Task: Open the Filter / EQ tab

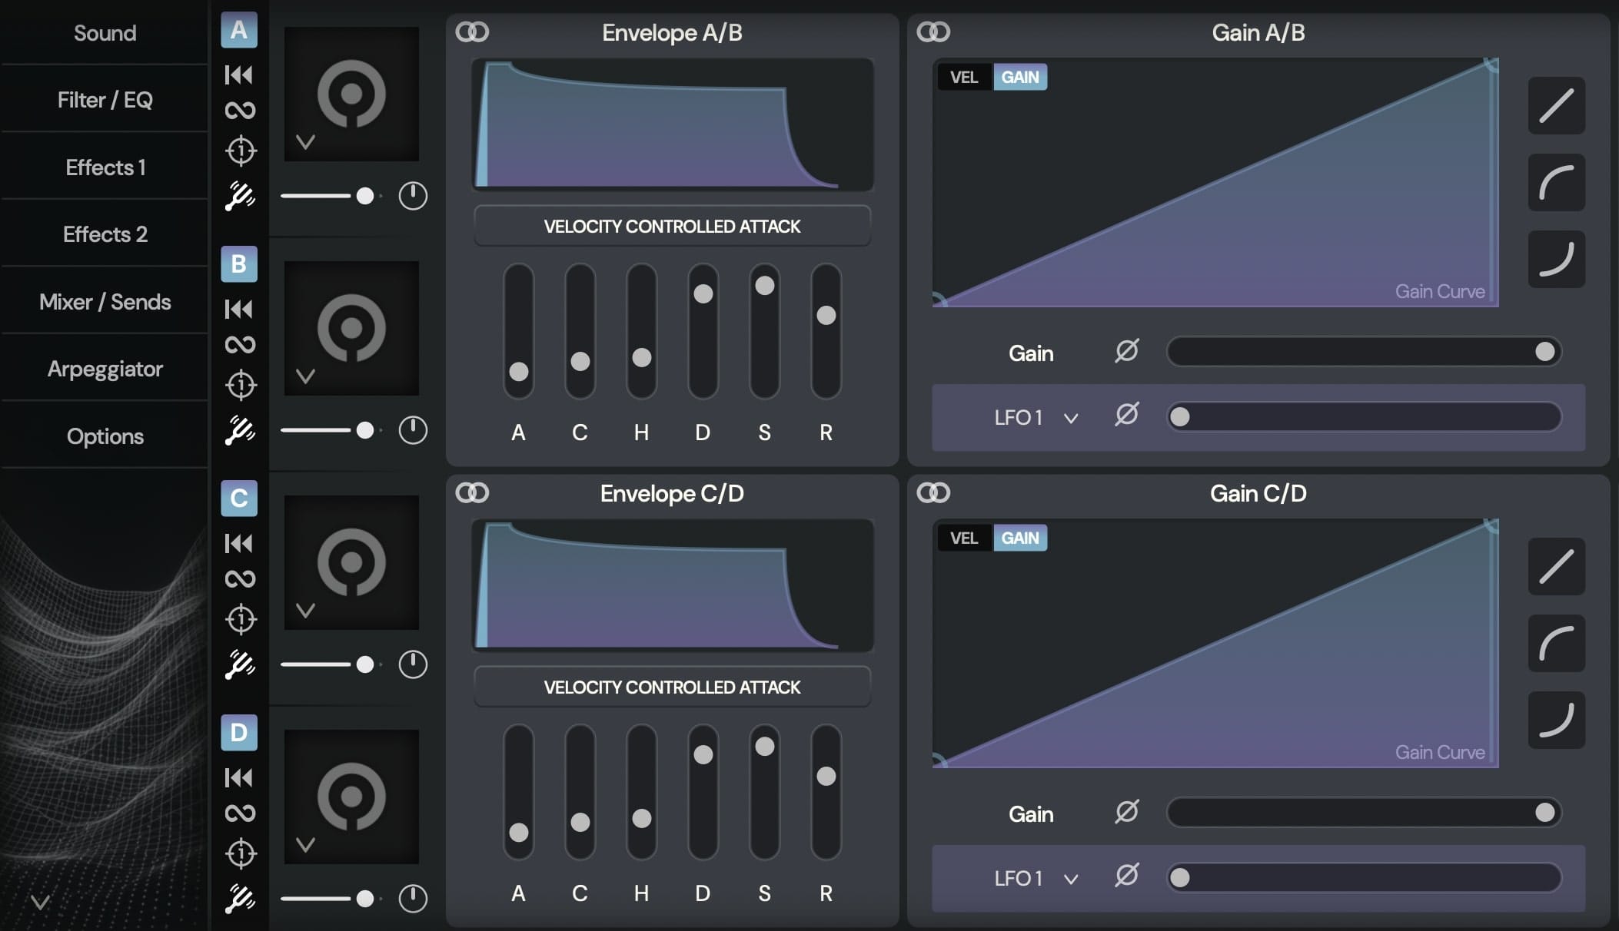Action: click(x=105, y=100)
